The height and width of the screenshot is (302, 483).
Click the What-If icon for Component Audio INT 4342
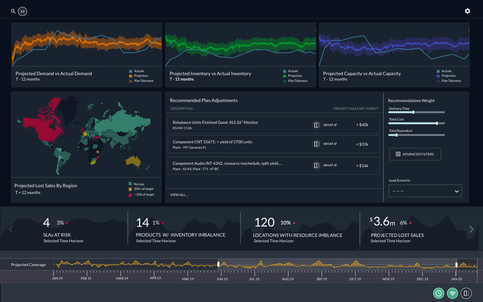pyautogui.click(x=316, y=165)
